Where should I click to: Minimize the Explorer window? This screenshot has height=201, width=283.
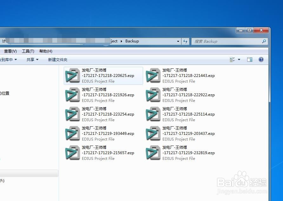click(241, 30)
